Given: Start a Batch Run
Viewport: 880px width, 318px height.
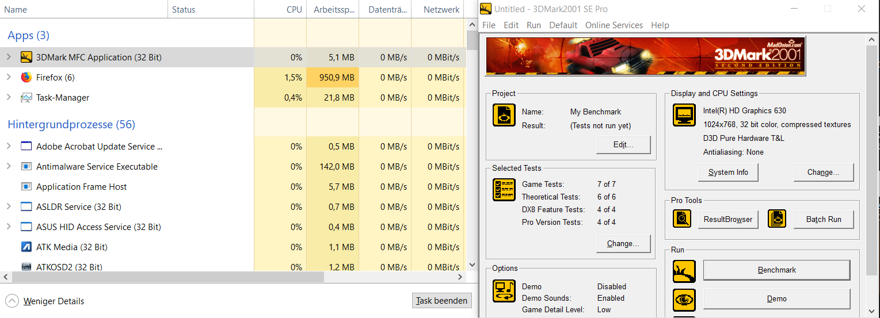Looking at the screenshot, I should tap(824, 220).
